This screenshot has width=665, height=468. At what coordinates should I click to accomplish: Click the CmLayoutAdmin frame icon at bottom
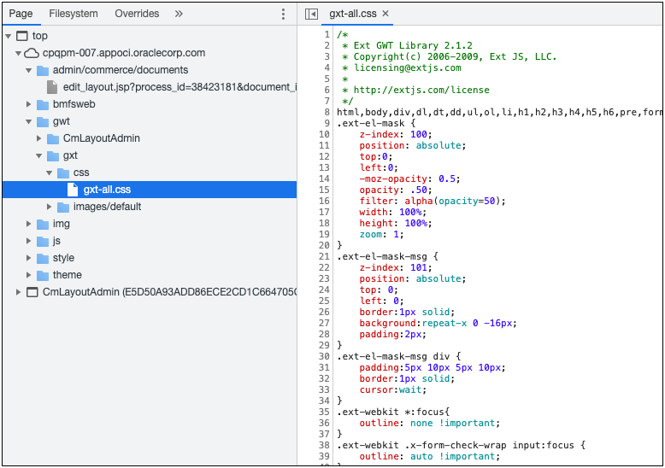32,292
